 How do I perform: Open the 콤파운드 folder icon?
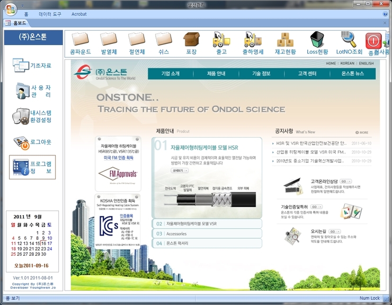tap(80, 40)
